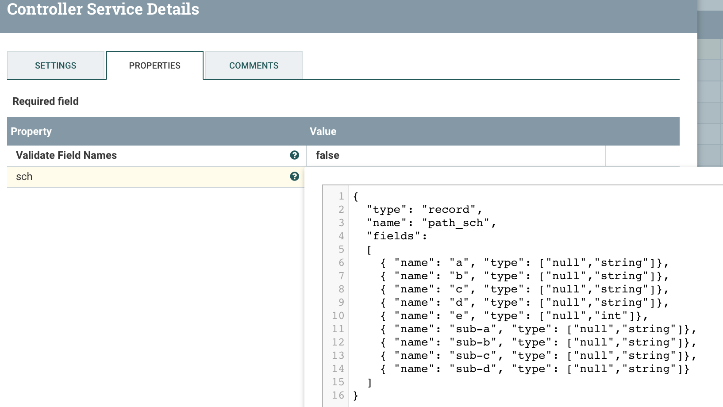Show help icon for sch property
This screenshot has width=723, height=407.
click(295, 177)
